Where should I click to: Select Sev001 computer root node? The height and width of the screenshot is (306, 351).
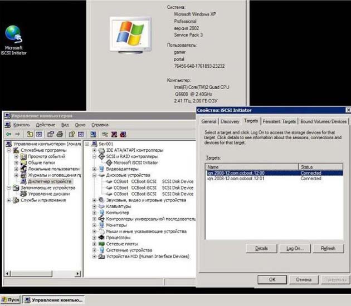[106, 144]
